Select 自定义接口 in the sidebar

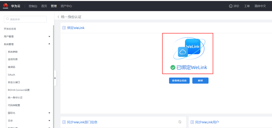pos(14,82)
